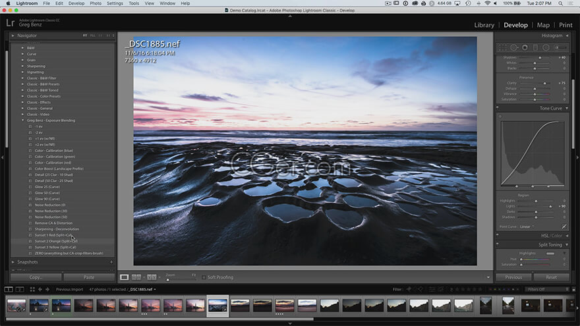Expand the HSL / Color panel
Screen dimensions: 580x326
(567, 236)
